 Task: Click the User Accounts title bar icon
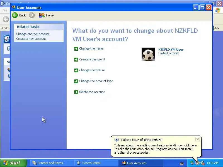click(13, 7)
